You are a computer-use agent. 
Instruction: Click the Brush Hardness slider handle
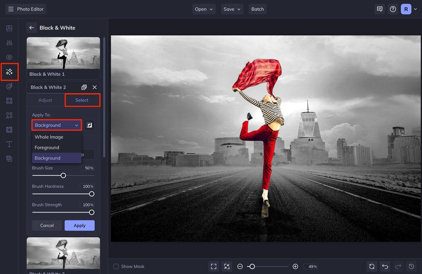[92, 194]
